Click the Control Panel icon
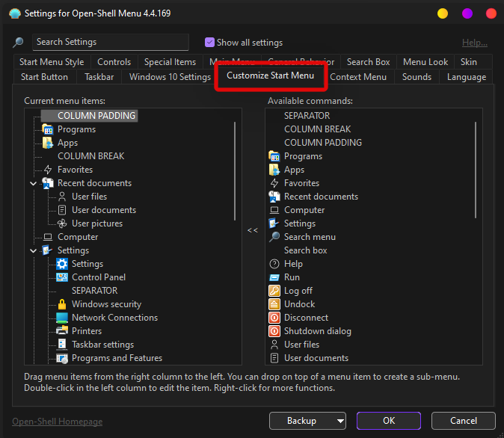 (62, 277)
